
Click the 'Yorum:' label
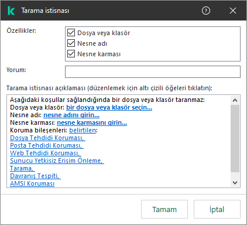click(x=16, y=70)
